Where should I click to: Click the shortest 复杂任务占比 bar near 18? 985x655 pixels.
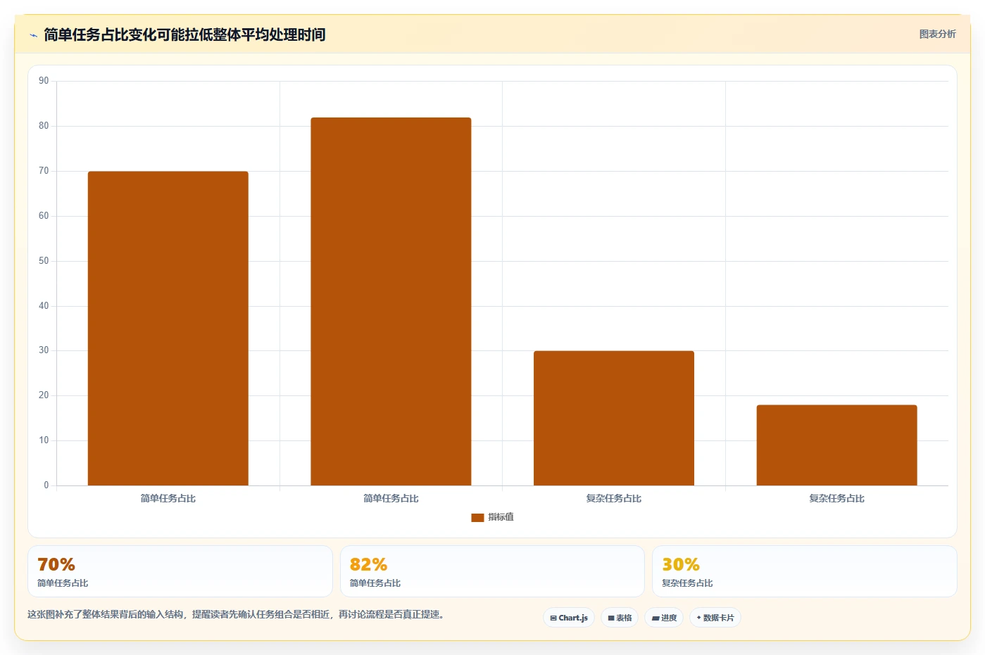[x=836, y=445]
